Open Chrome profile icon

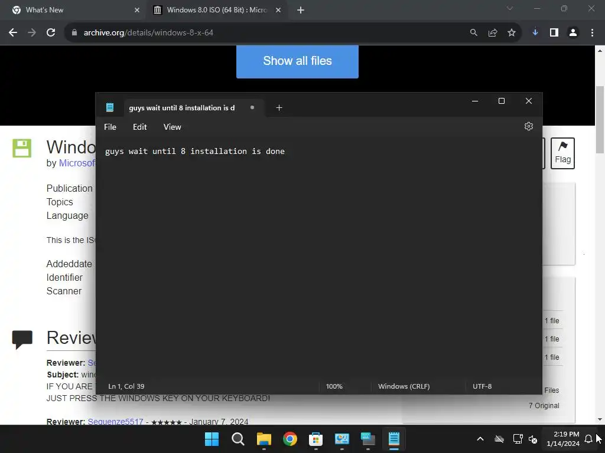573,33
